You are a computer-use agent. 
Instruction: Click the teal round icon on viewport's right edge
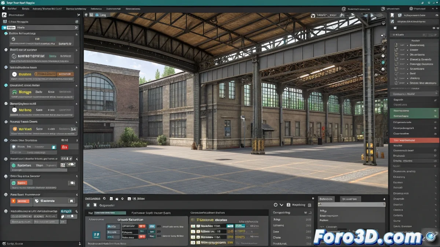tap(383, 62)
